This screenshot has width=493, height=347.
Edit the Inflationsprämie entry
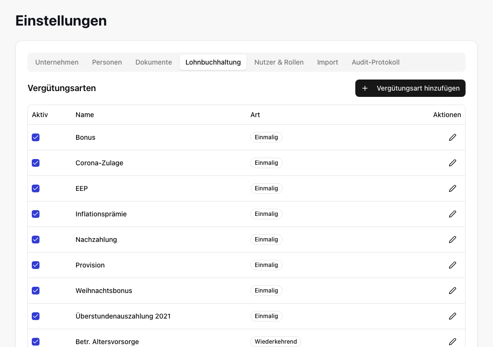coord(453,214)
